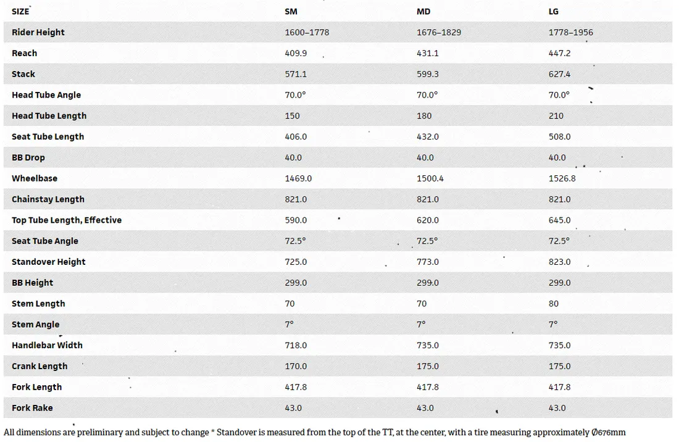Viewport: 679px width, 442px height.
Task: Click the Chainstay Length row label
Action: (x=48, y=199)
